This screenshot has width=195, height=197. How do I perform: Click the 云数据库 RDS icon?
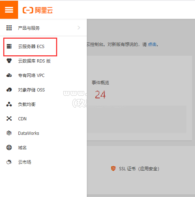click(9, 61)
